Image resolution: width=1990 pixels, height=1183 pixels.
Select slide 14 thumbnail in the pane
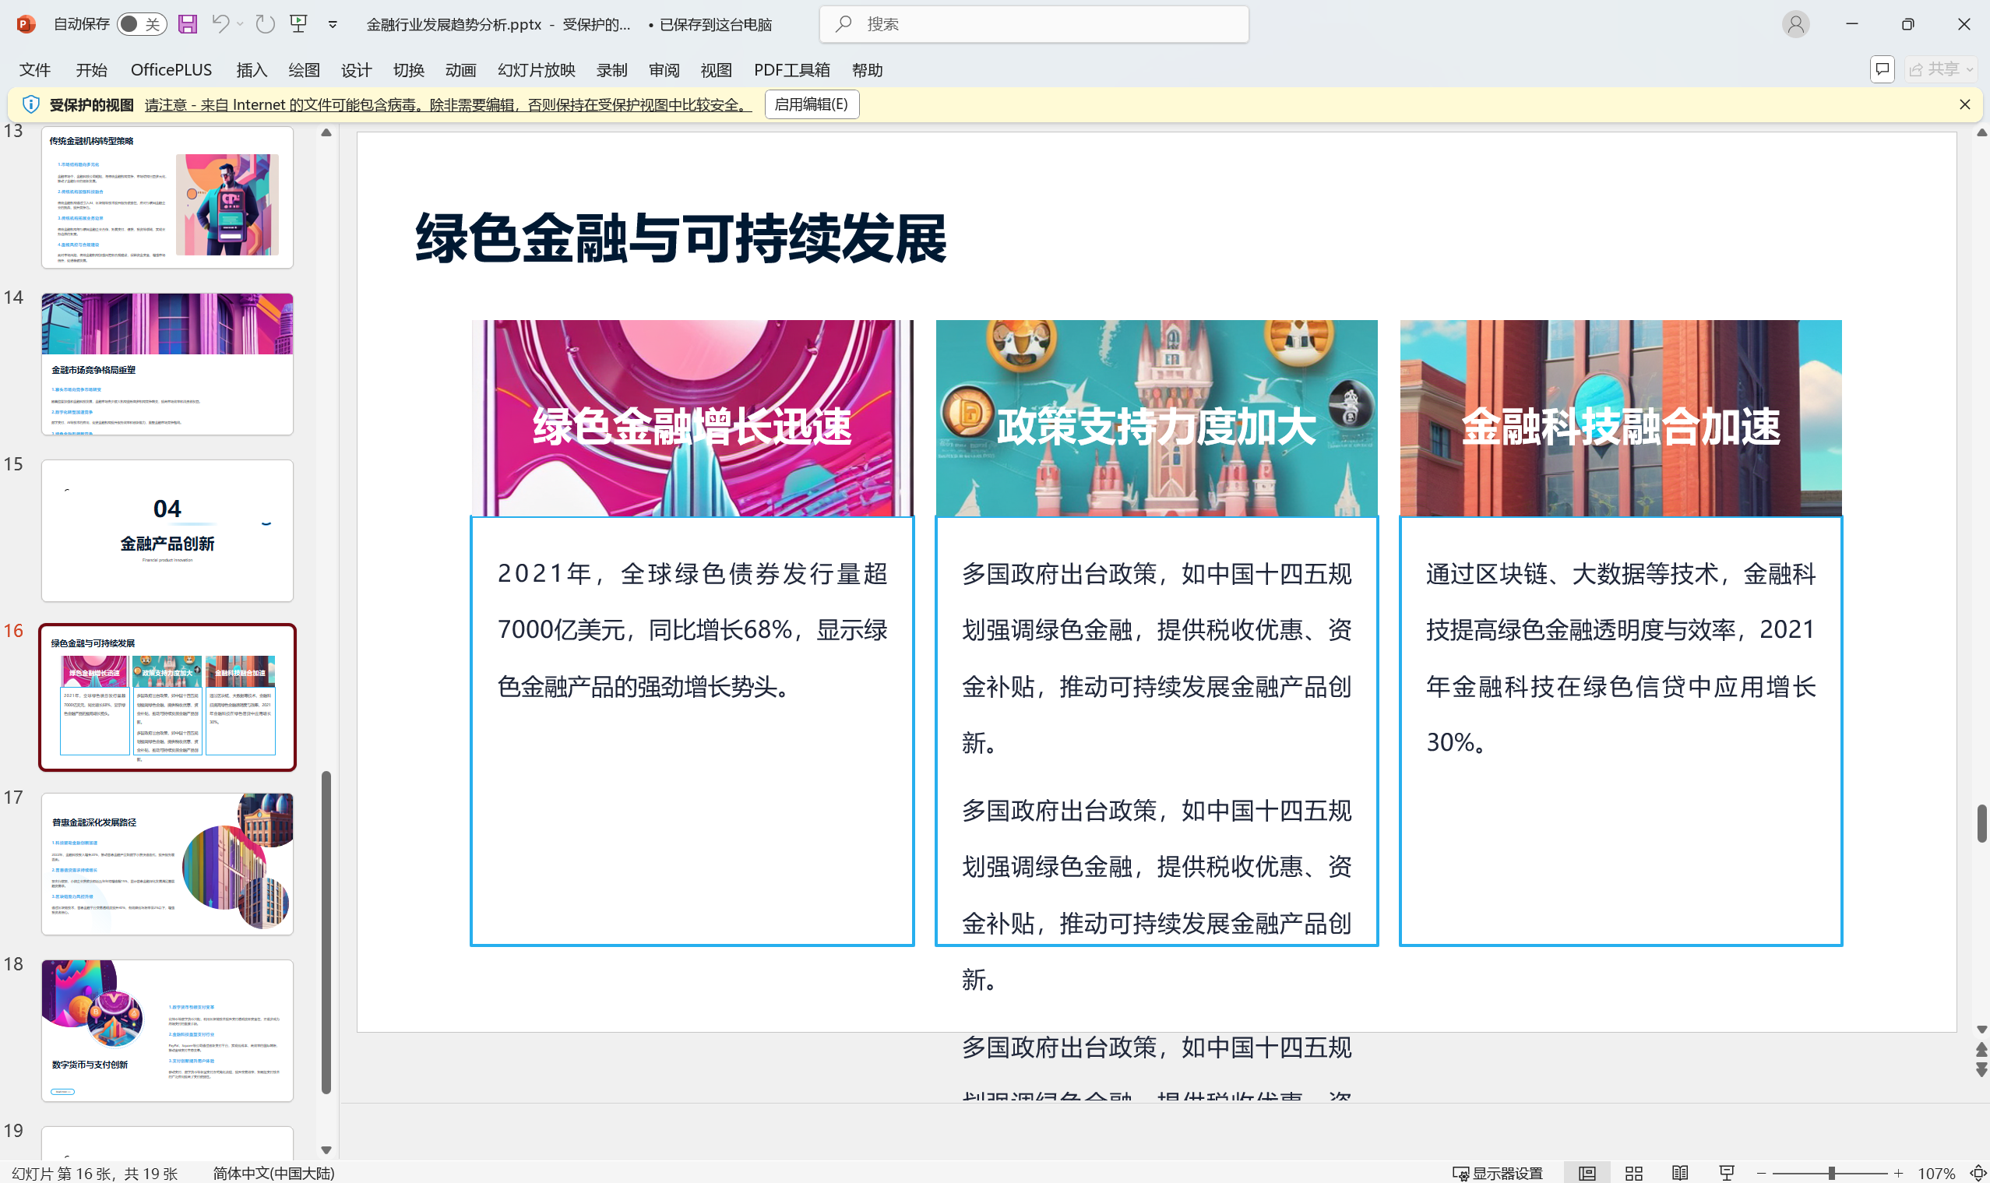[167, 363]
